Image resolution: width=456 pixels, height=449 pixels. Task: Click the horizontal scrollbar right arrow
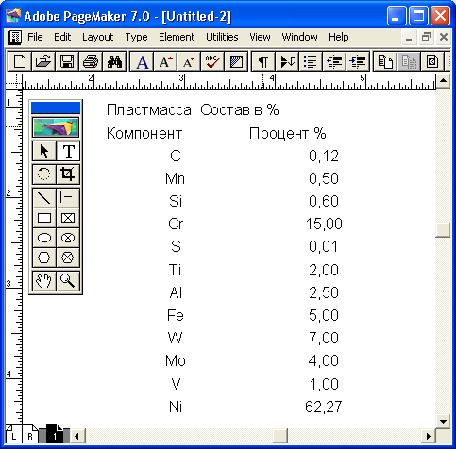coord(429,436)
